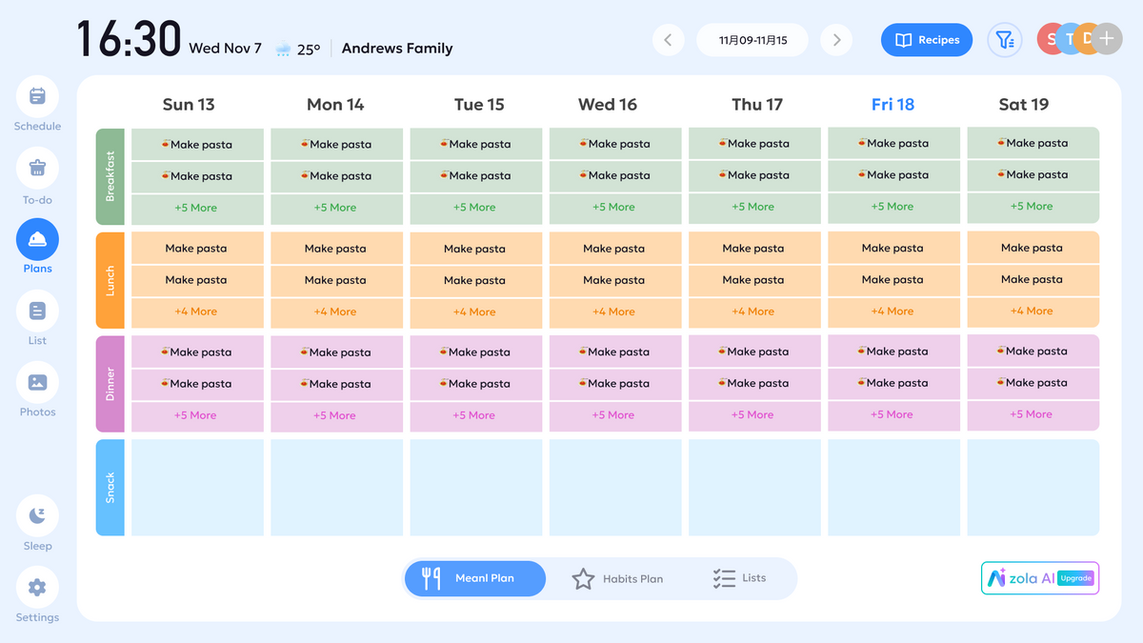Add a snack in Wednesday snack cell

pyautogui.click(x=614, y=488)
